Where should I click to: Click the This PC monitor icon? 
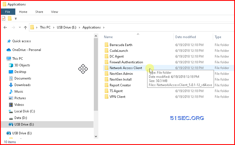9,59
